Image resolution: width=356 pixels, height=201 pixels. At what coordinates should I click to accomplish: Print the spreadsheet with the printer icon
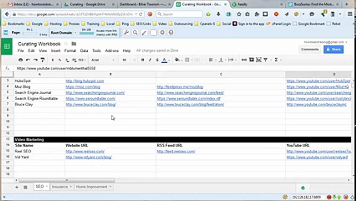[21, 60]
